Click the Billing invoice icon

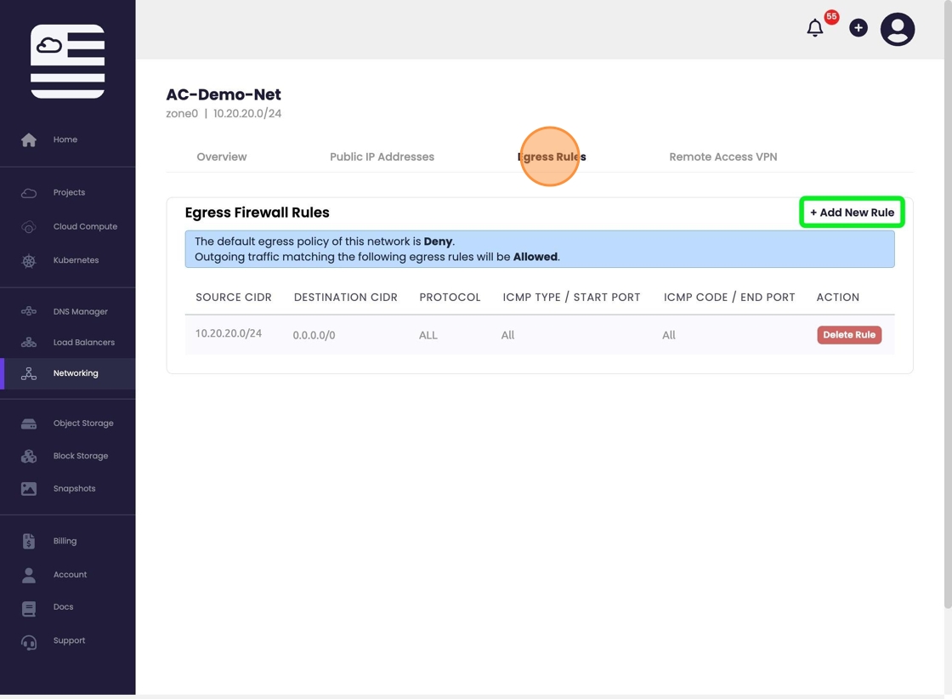29,541
